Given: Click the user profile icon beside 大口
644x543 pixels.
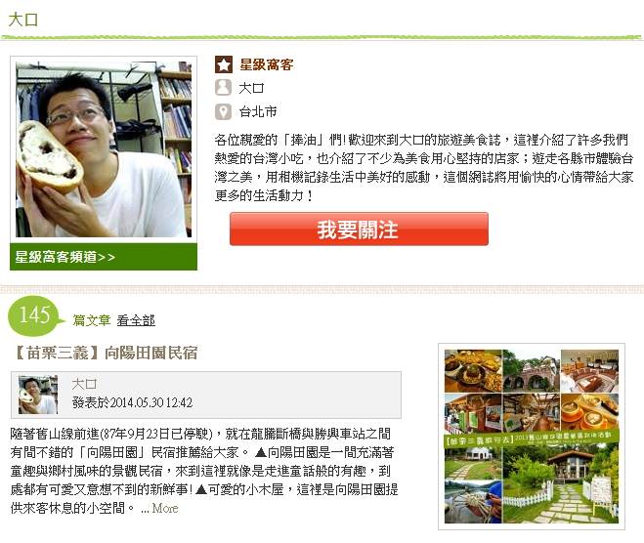Looking at the screenshot, I should tap(224, 88).
